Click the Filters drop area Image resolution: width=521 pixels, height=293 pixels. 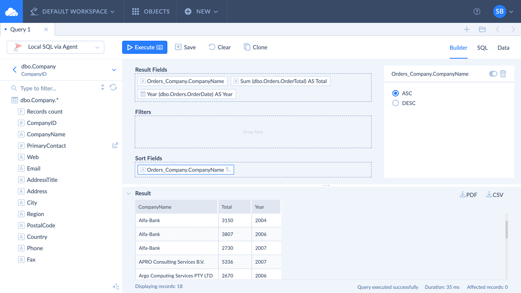[x=253, y=132]
